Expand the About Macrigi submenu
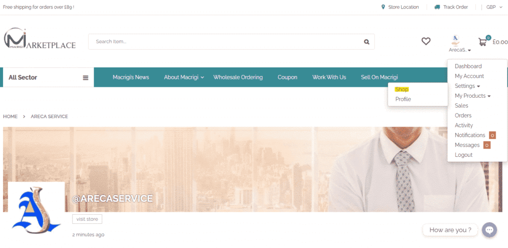Viewport: 508px width, 248px height. pyautogui.click(x=184, y=77)
